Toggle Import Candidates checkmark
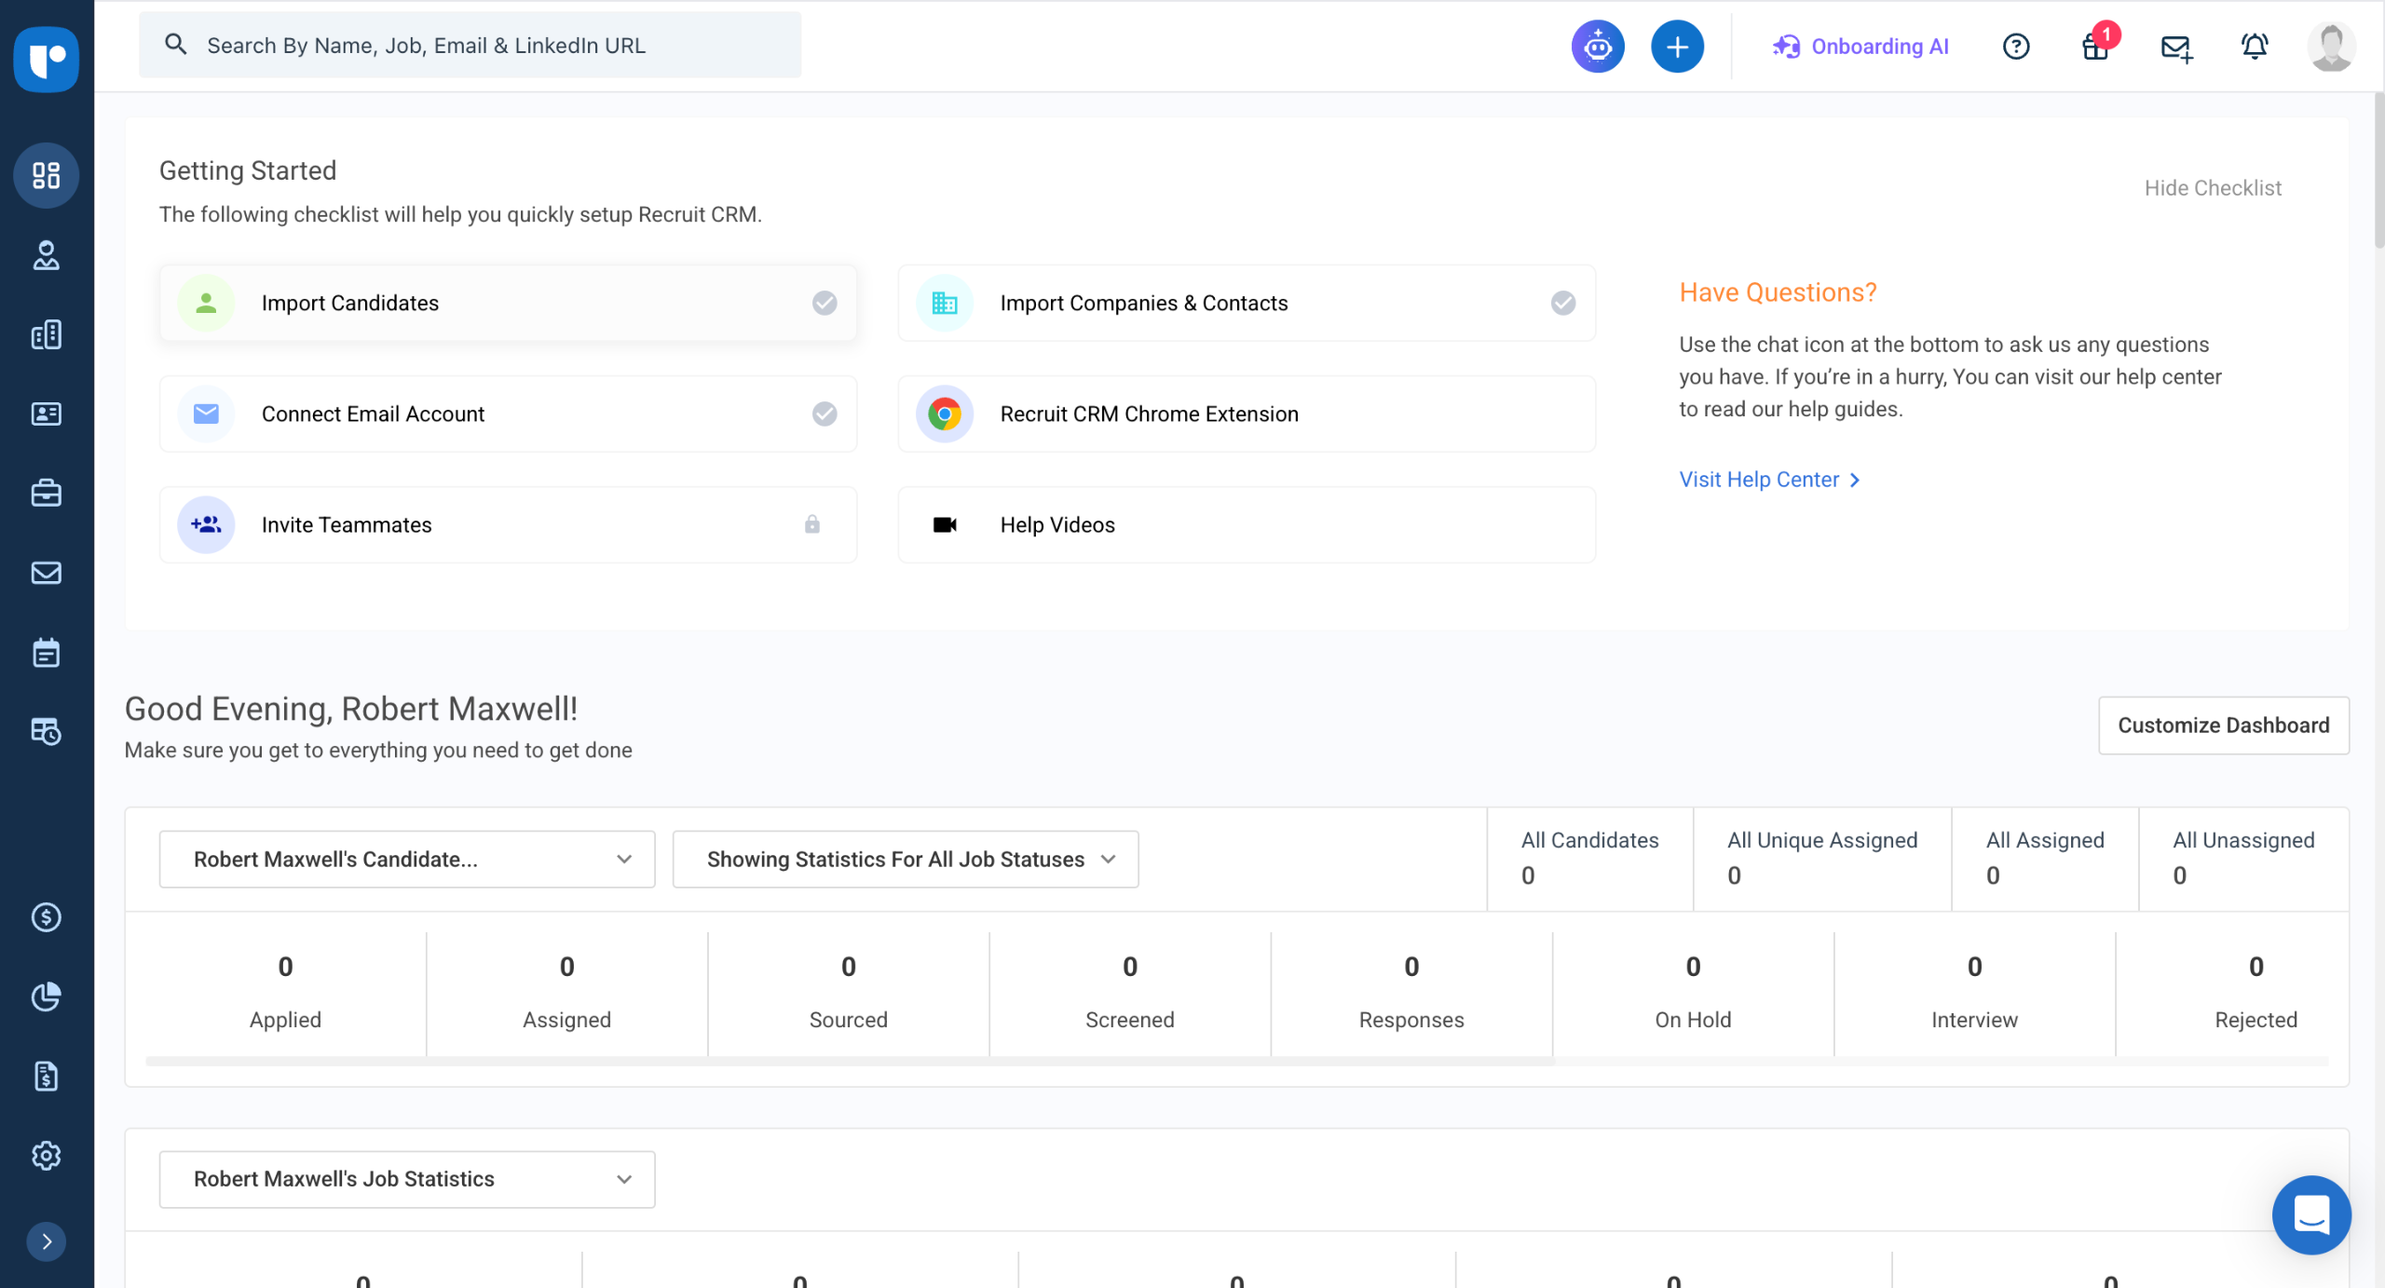This screenshot has width=2385, height=1288. point(824,303)
